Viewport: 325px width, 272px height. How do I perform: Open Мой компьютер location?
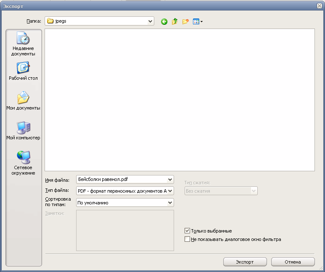click(x=23, y=131)
